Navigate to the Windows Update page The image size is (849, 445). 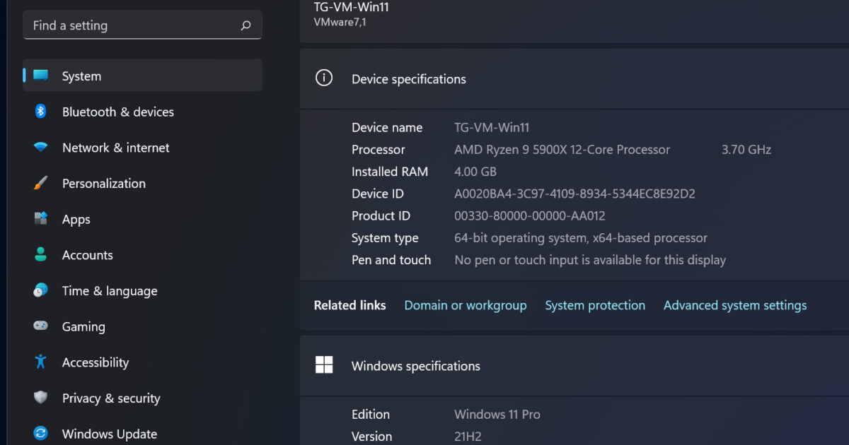tap(109, 433)
